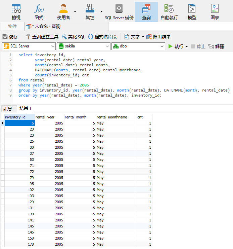
Task: Open the 圖表 (Charts) icon
Action: pyautogui.click(x=215, y=11)
